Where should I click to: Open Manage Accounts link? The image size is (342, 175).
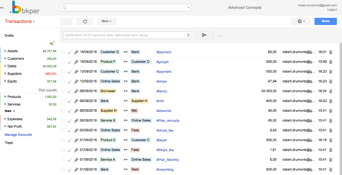(x=18, y=135)
